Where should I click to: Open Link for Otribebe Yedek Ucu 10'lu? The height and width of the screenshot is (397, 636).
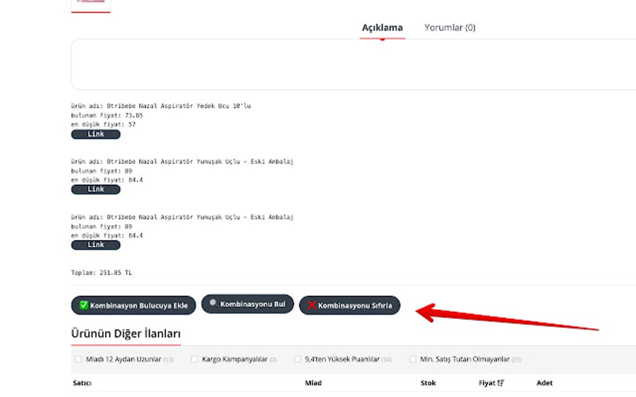[x=96, y=134]
